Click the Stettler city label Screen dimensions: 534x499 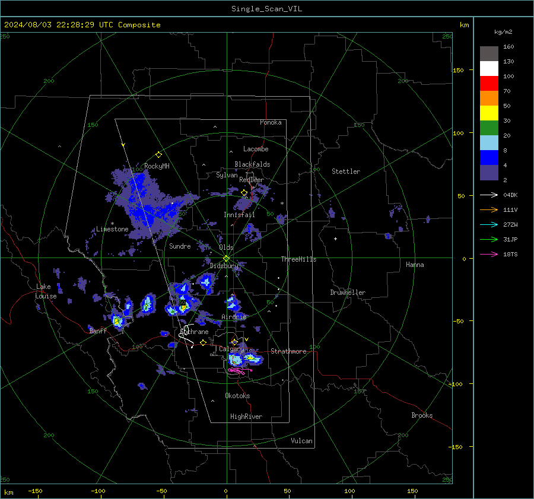tap(346, 171)
